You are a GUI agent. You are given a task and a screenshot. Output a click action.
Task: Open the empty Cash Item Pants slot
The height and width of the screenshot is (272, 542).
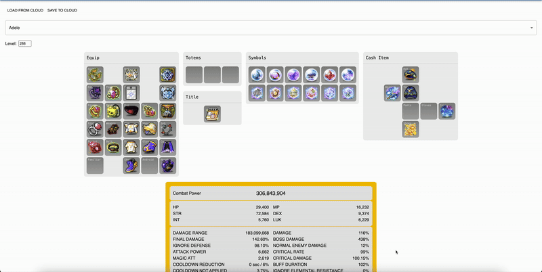[x=411, y=111]
